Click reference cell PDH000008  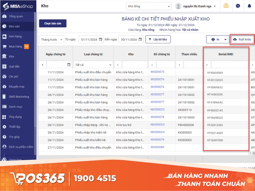(x=186, y=125)
